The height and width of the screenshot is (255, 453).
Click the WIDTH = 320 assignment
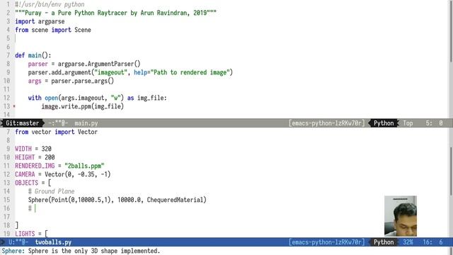click(x=33, y=149)
